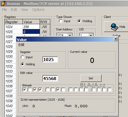Open the View menu

[25, 10]
